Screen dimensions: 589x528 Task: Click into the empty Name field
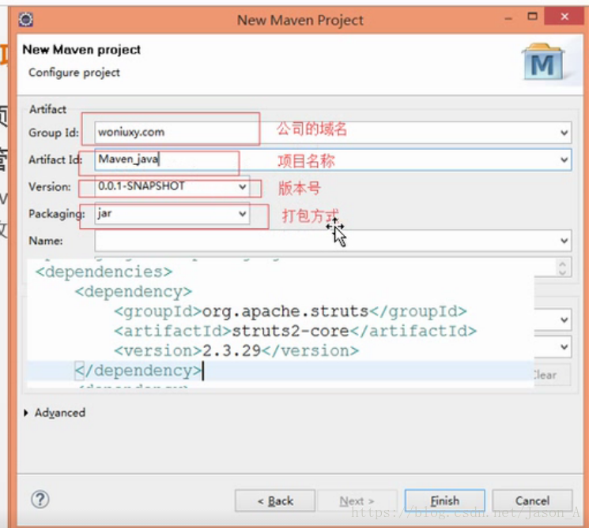332,241
